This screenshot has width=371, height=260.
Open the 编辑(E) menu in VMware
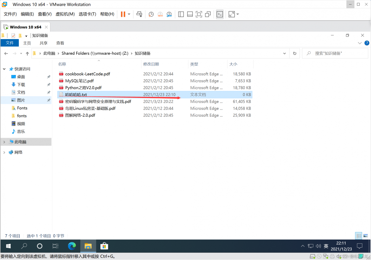click(x=27, y=14)
